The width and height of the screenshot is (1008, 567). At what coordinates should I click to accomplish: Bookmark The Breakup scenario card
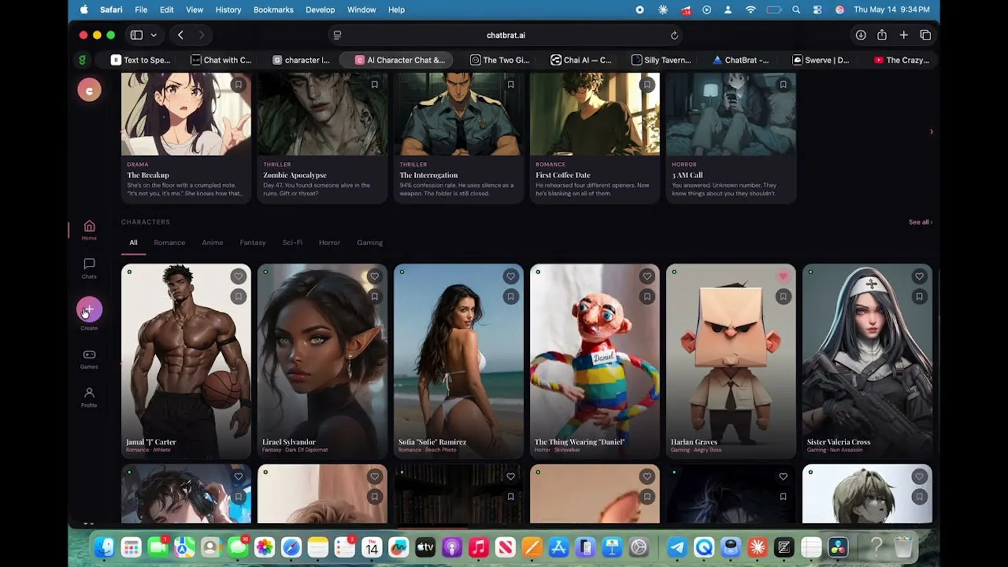pyautogui.click(x=238, y=84)
